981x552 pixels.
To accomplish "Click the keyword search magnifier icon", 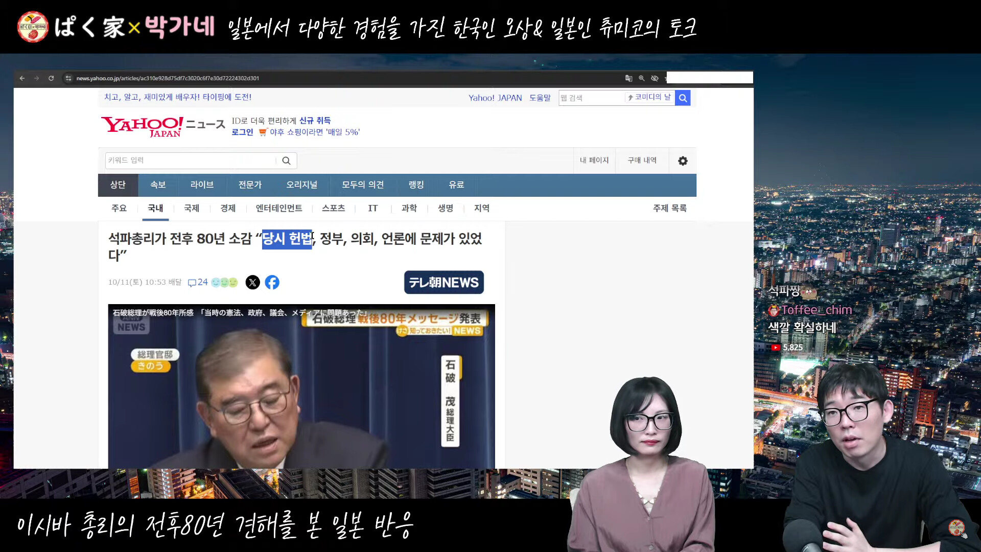I will [x=286, y=161].
